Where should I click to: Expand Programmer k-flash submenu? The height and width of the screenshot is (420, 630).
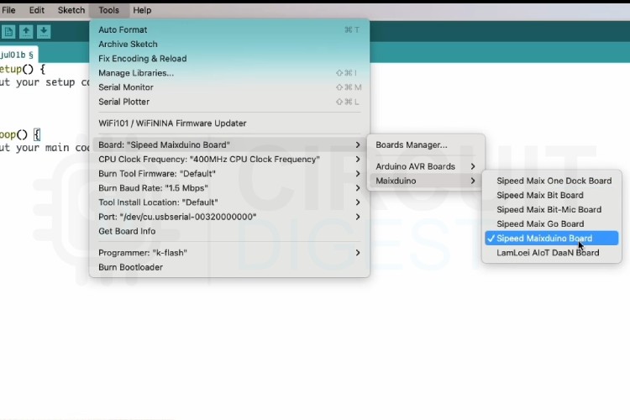pos(229,253)
